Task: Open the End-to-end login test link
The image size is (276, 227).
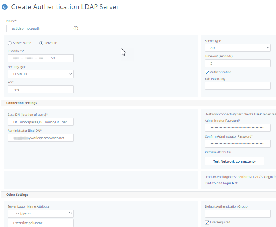Action: (221, 183)
